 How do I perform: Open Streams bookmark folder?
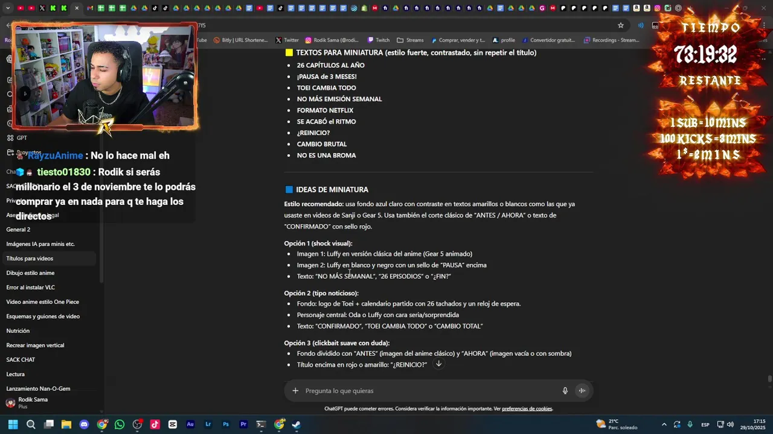pyautogui.click(x=410, y=40)
